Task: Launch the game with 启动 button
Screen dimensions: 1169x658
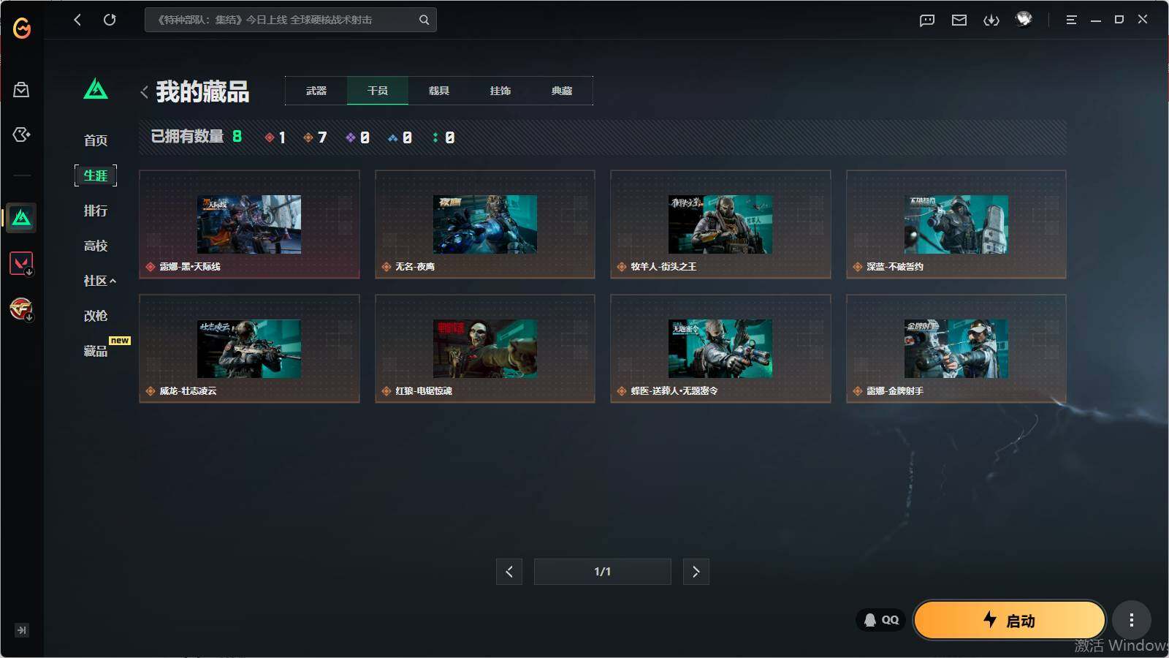Action: (1009, 621)
